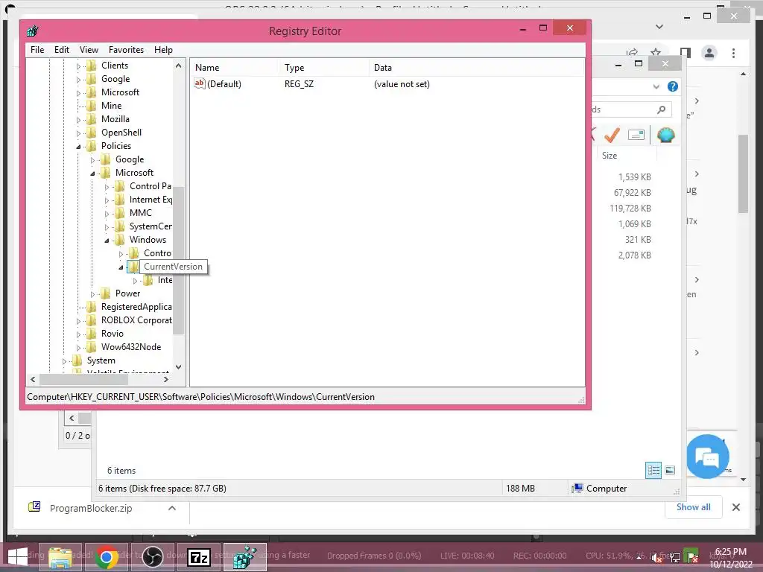This screenshot has height=572, width=763.
Task: Select the Mozilla key folder
Action: tap(115, 118)
